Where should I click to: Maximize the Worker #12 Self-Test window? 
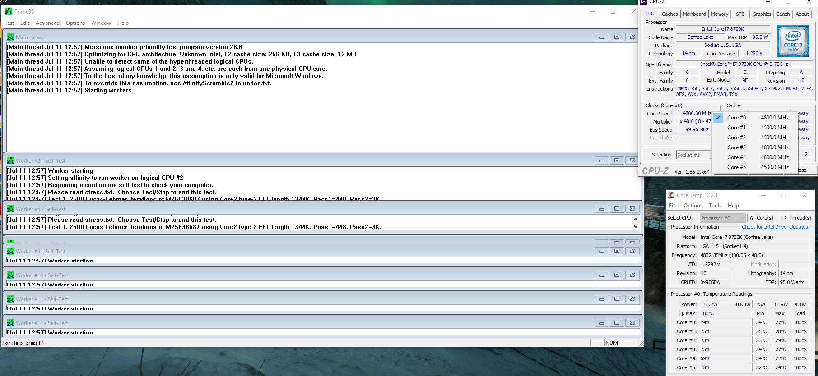click(617, 323)
